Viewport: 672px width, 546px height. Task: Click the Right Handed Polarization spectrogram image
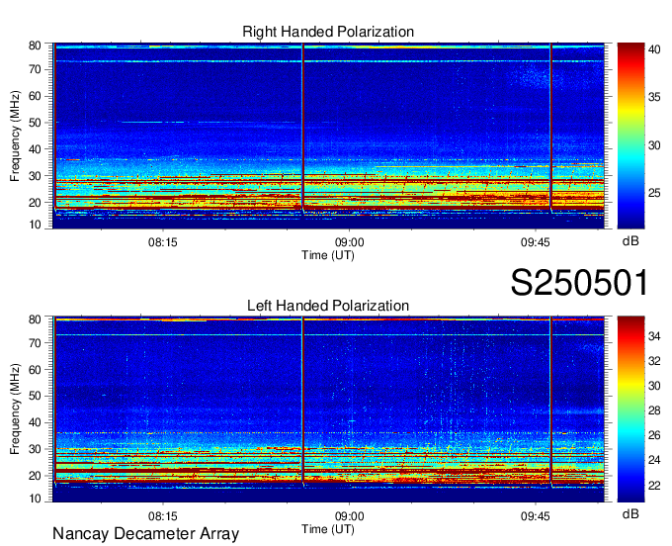328,136
